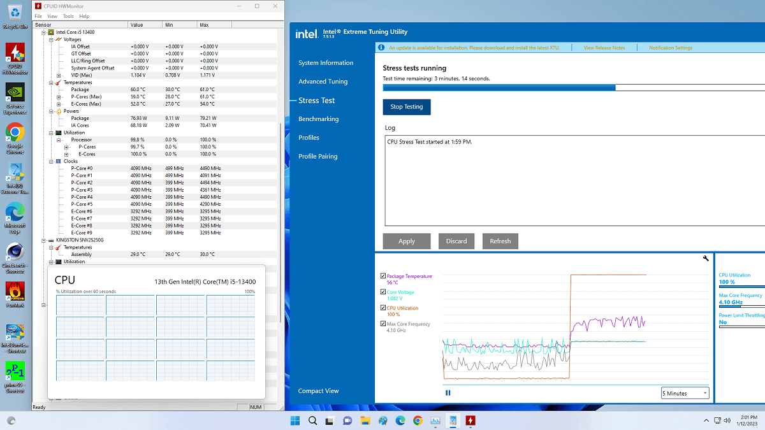Open the View menu in HWMonitor
The width and height of the screenshot is (765, 430).
[52, 16]
